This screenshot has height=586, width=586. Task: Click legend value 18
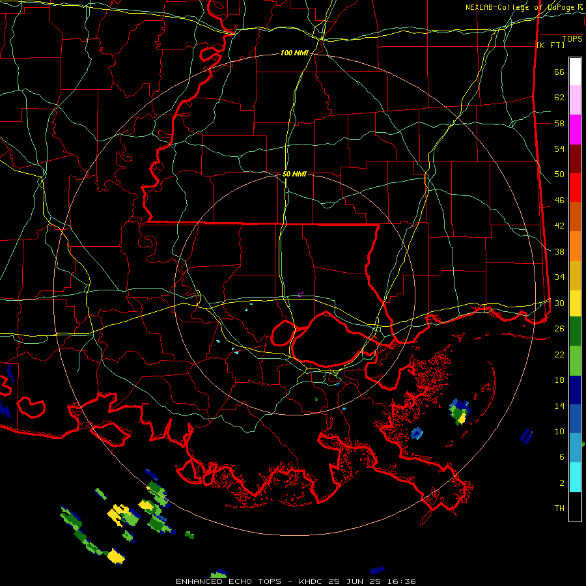pos(559,380)
